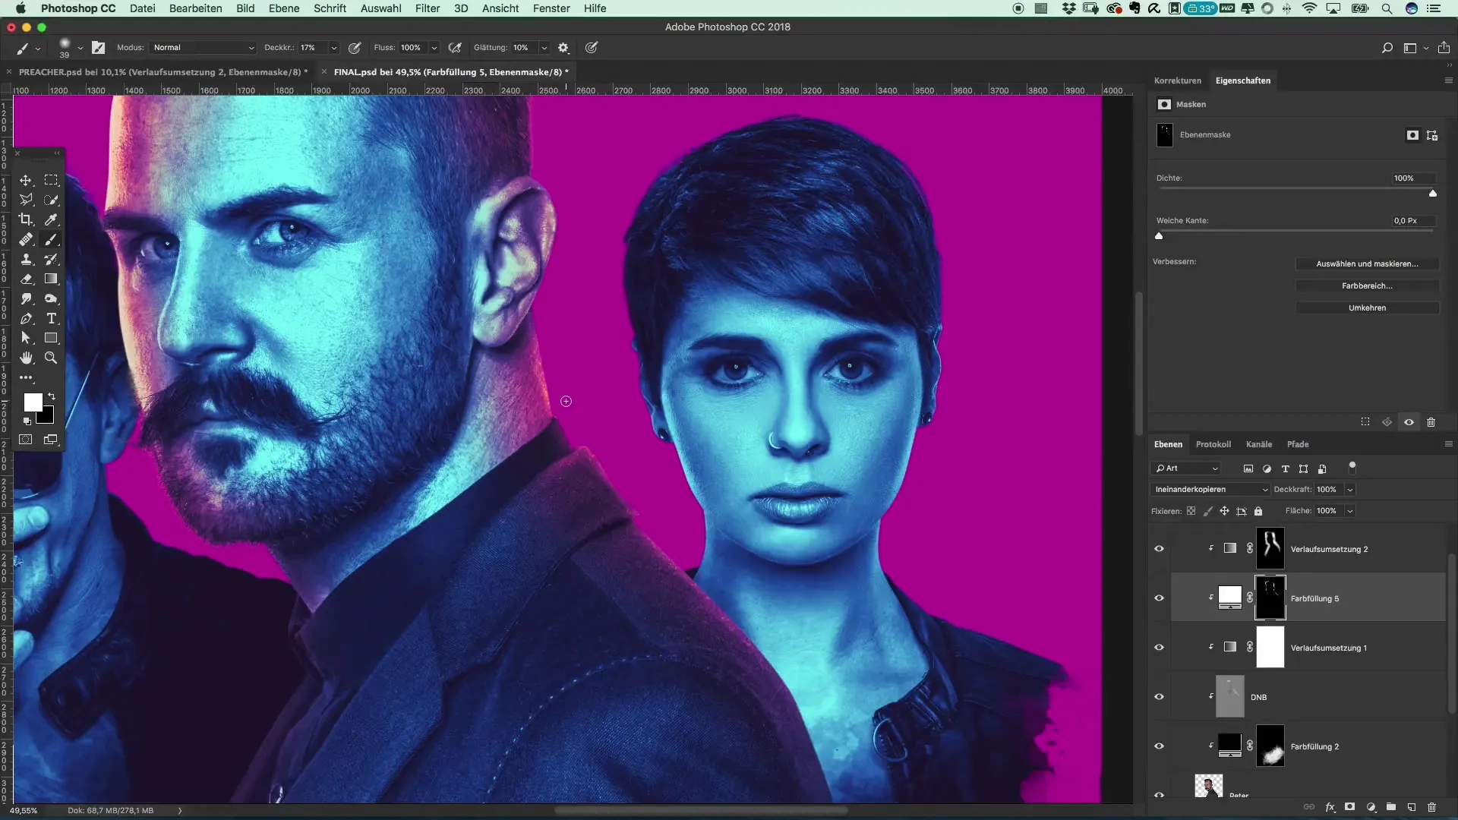Select the Lasso tool
Viewport: 1458px width, 820px height.
pos(26,200)
